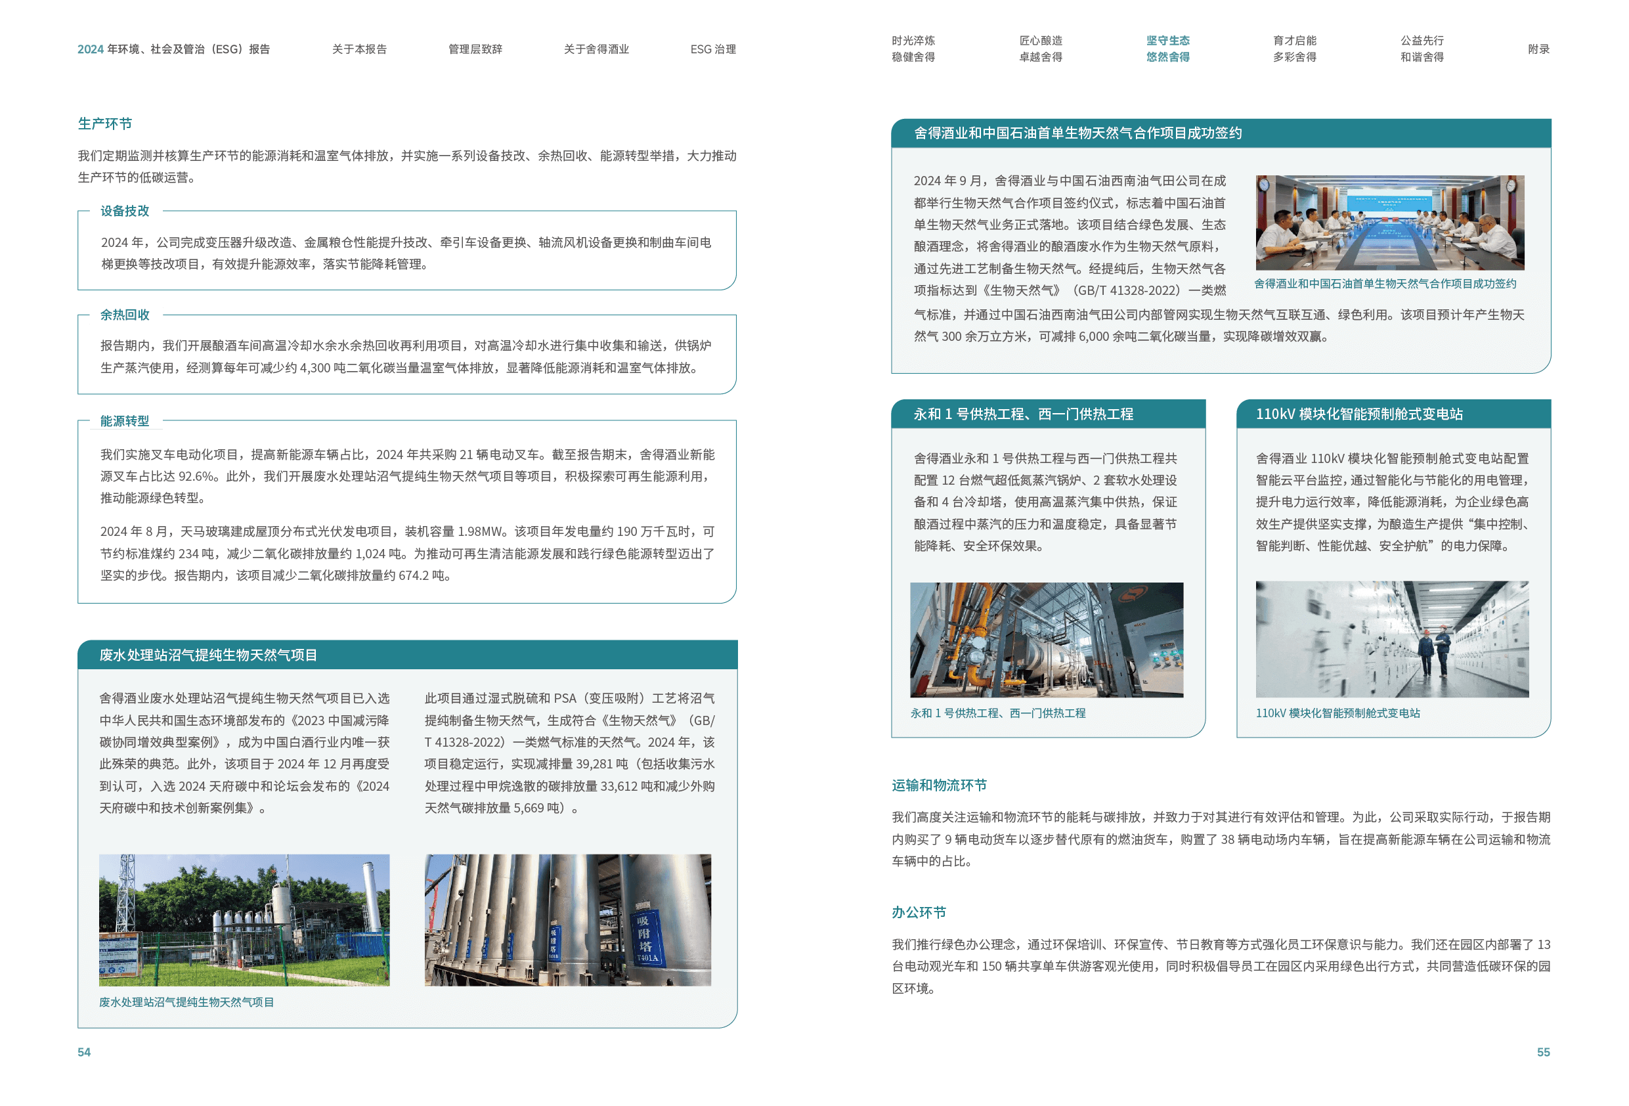Image resolution: width=1629 pixels, height=1106 pixels.
Task: Click the boiler room heating project photo
Action: tap(1047, 640)
